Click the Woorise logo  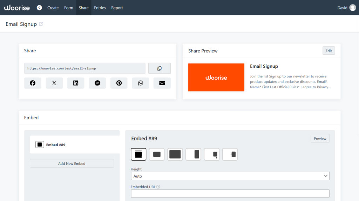[17, 7]
